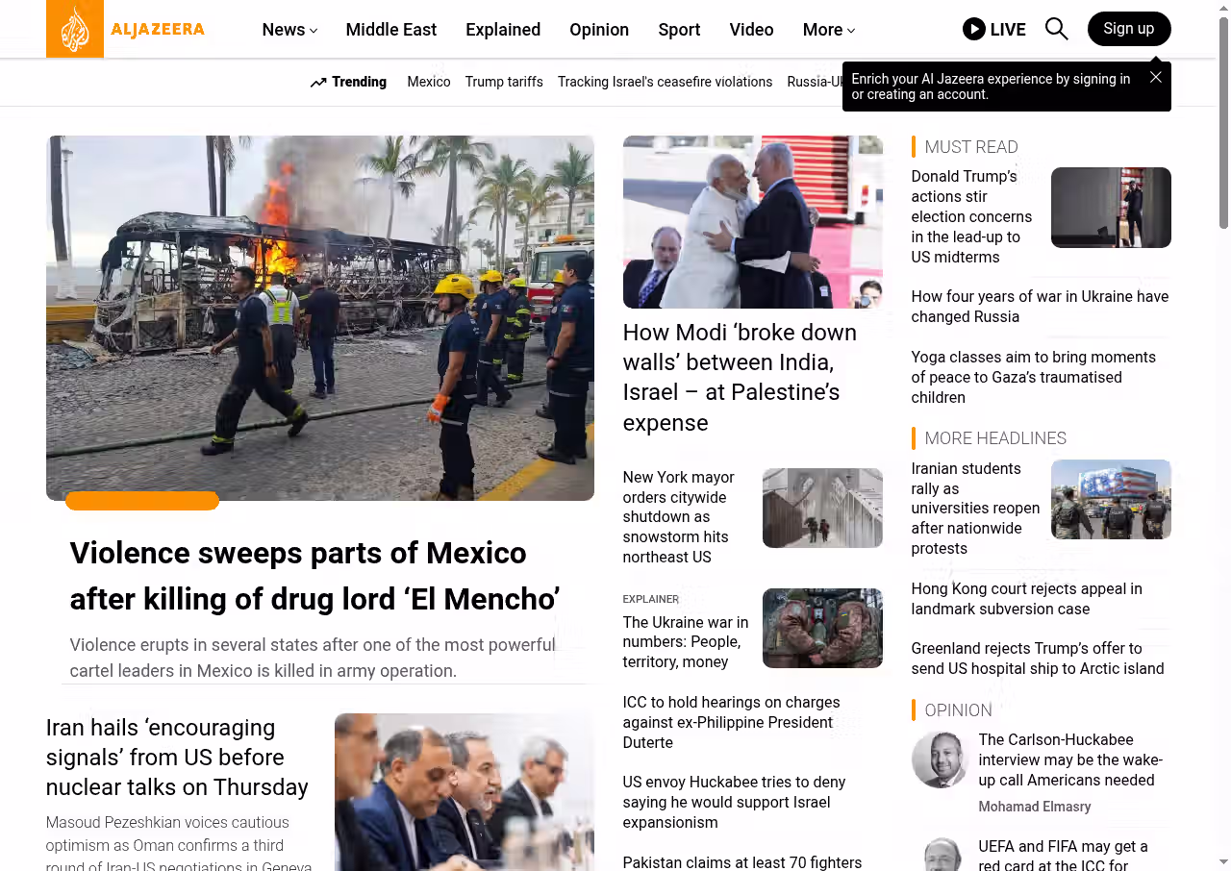
Task: Click the Al Jazeera logo
Action: 125,29
